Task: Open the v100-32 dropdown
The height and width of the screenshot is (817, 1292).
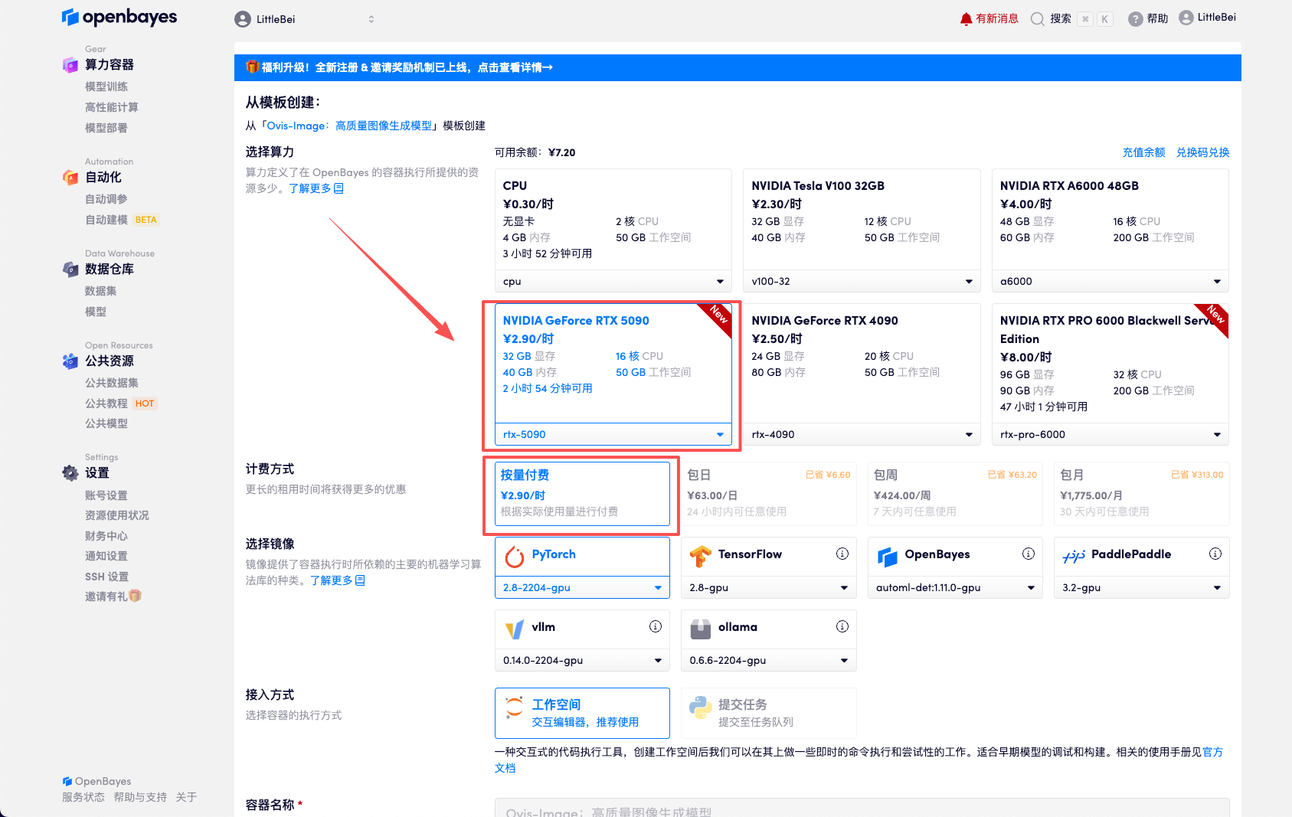Action: 862,281
